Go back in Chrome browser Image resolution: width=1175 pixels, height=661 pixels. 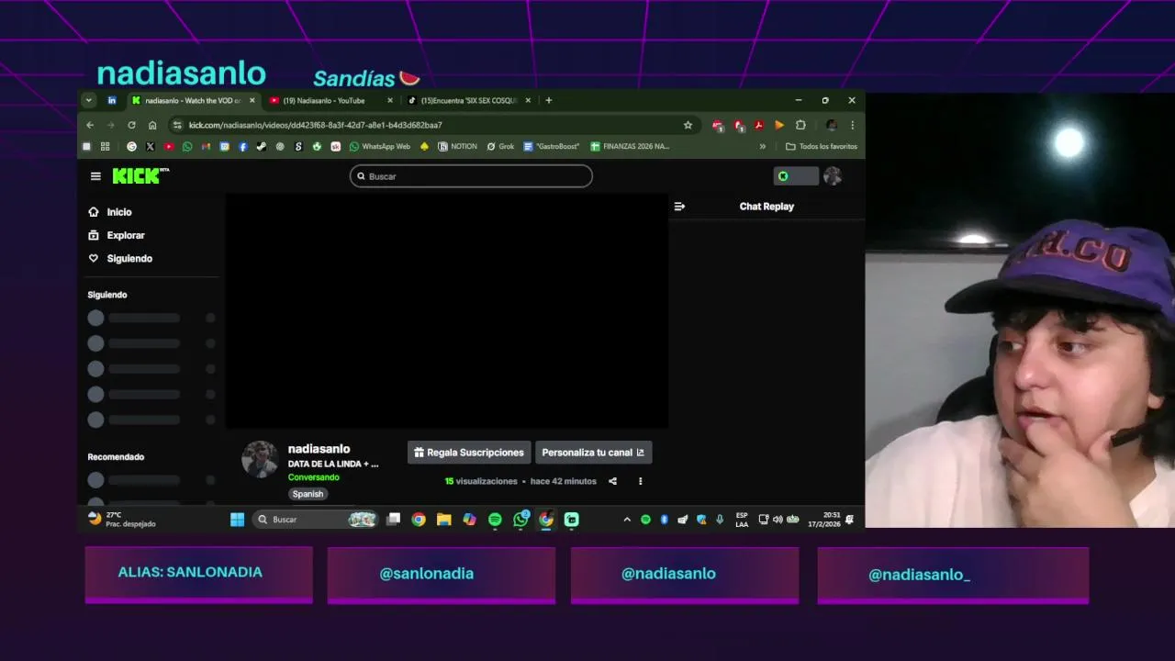(90, 125)
